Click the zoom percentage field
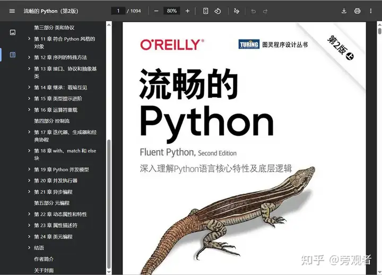This screenshot has height=275, width=382. (171, 11)
